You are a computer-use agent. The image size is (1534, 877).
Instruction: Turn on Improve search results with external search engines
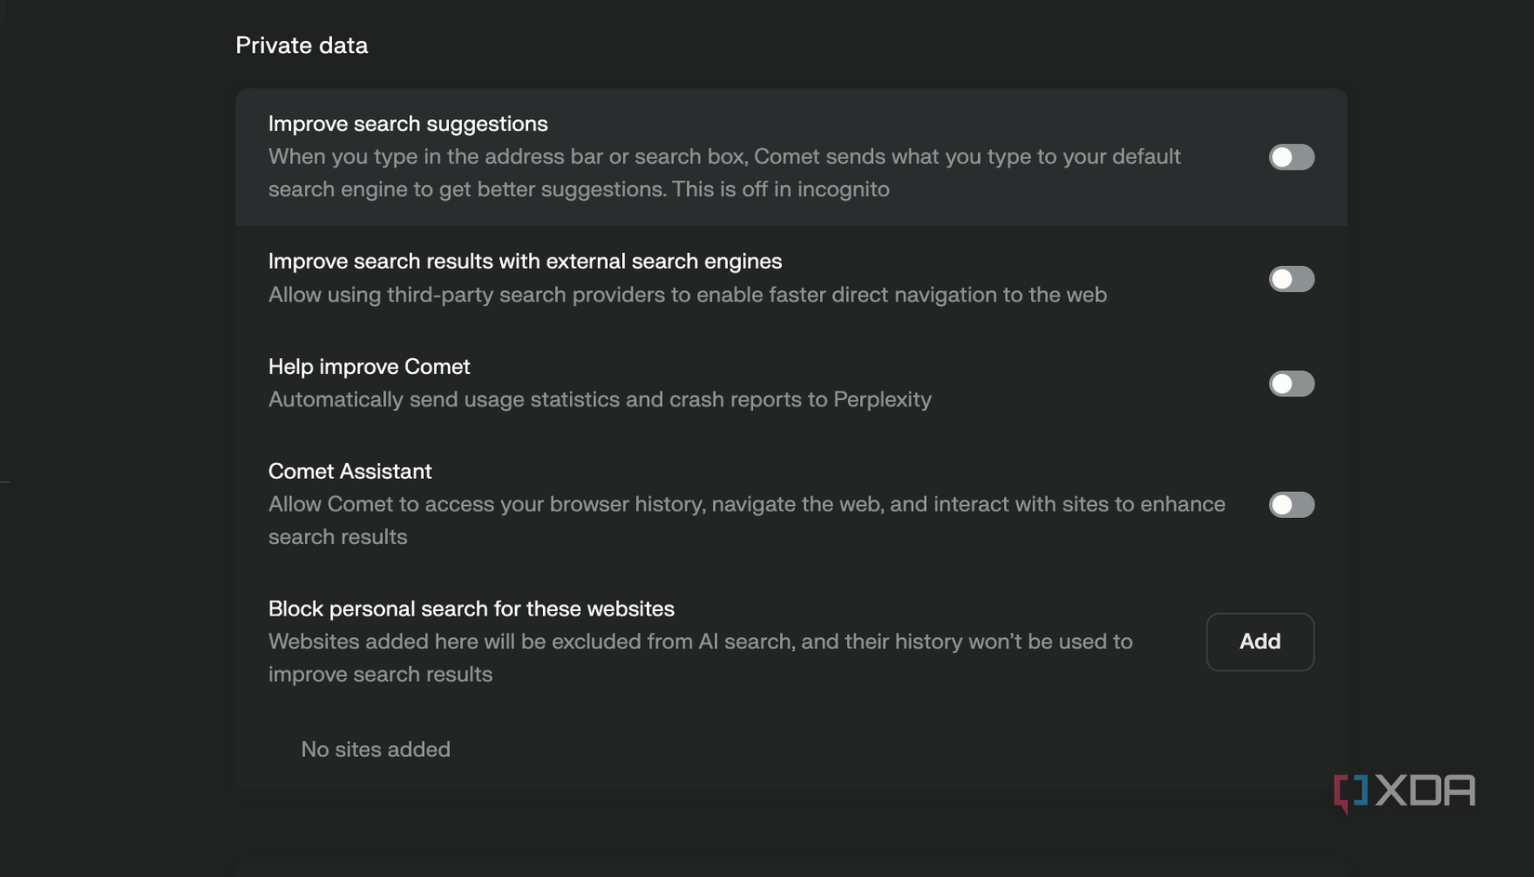[1291, 279]
